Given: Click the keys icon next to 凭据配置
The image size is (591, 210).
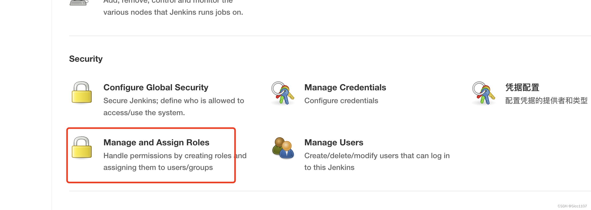Looking at the screenshot, I should click(x=484, y=93).
